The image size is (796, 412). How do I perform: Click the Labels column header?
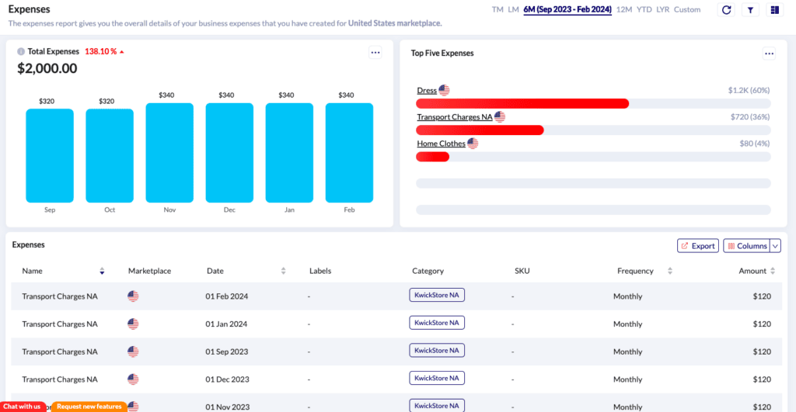[320, 271]
